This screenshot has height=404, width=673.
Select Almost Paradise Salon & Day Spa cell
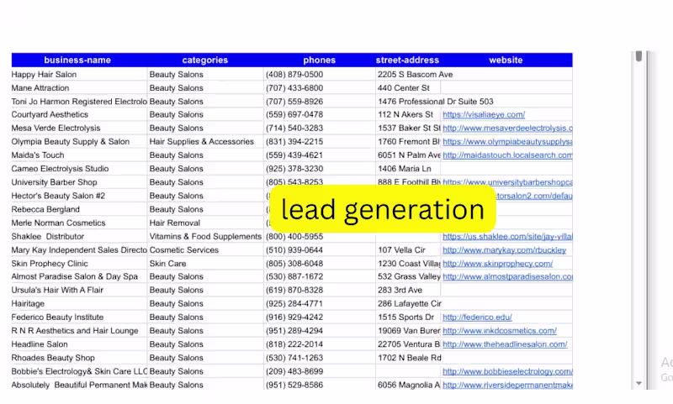[x=79, y=277]
